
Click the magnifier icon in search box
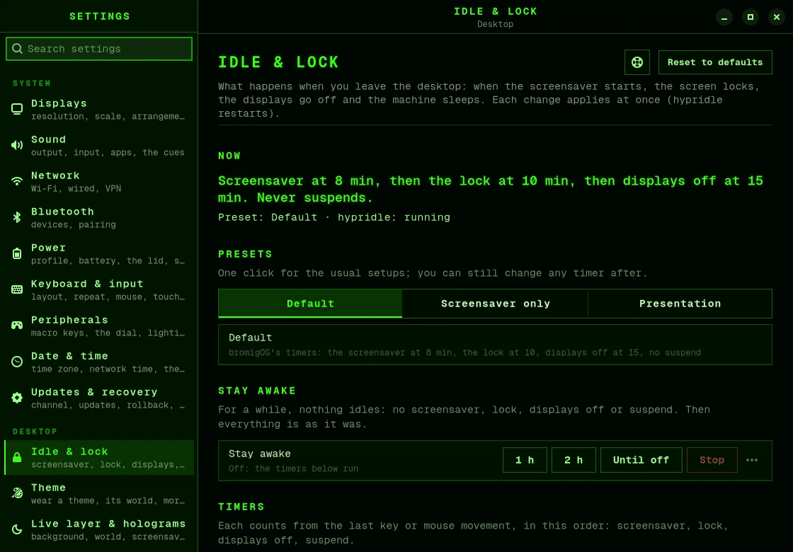point(17,49)
